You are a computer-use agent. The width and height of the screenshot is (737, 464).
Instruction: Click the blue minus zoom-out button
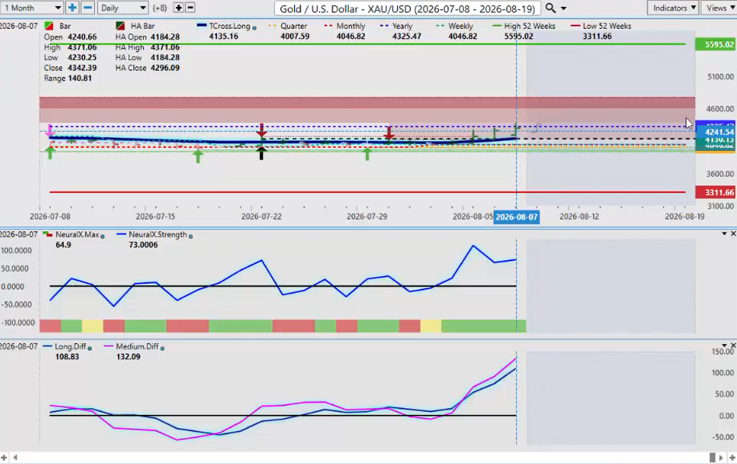pyautogui.click(x=87, y=8)
